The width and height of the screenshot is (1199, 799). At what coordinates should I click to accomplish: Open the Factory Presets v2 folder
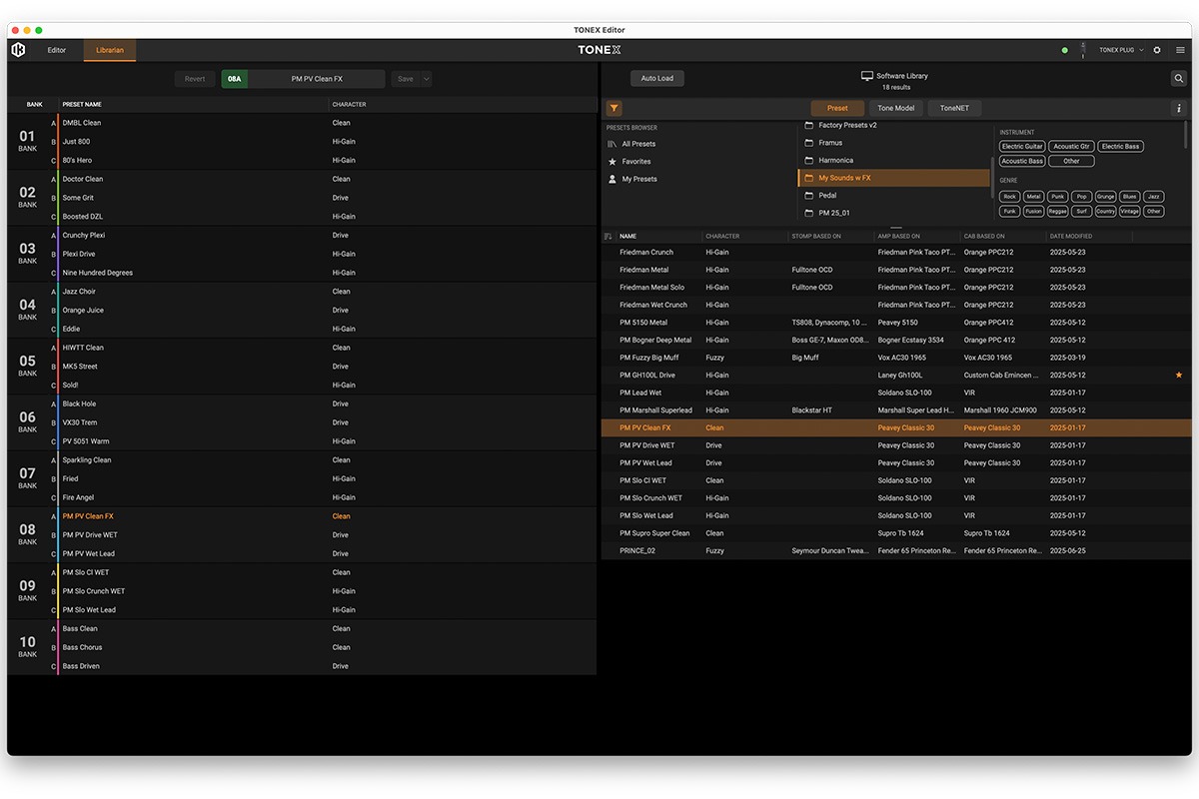click(x=846, y=126)
